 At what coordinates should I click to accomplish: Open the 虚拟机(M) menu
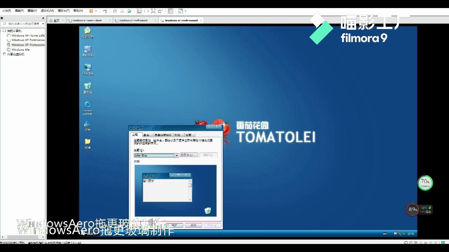47,10
